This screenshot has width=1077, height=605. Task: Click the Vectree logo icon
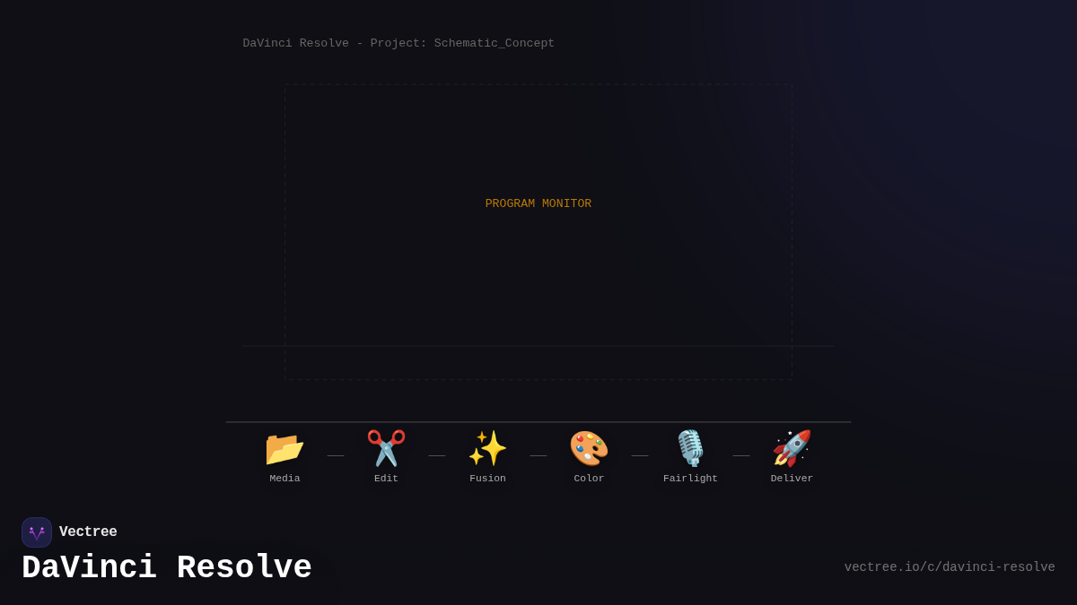click(x=37, y=532)
